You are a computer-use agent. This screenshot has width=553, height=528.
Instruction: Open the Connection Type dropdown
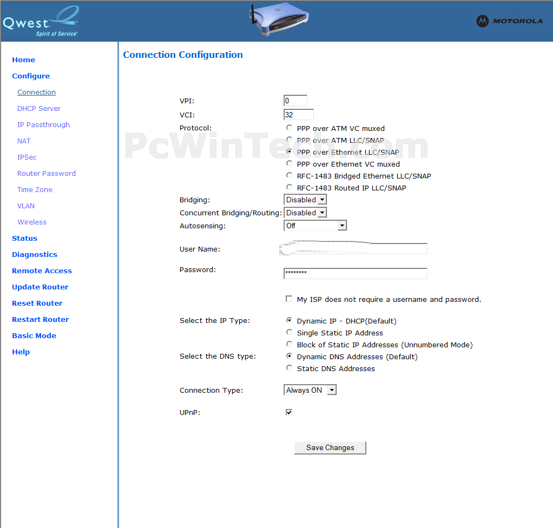pyautogui.click(x=310, y=390)
